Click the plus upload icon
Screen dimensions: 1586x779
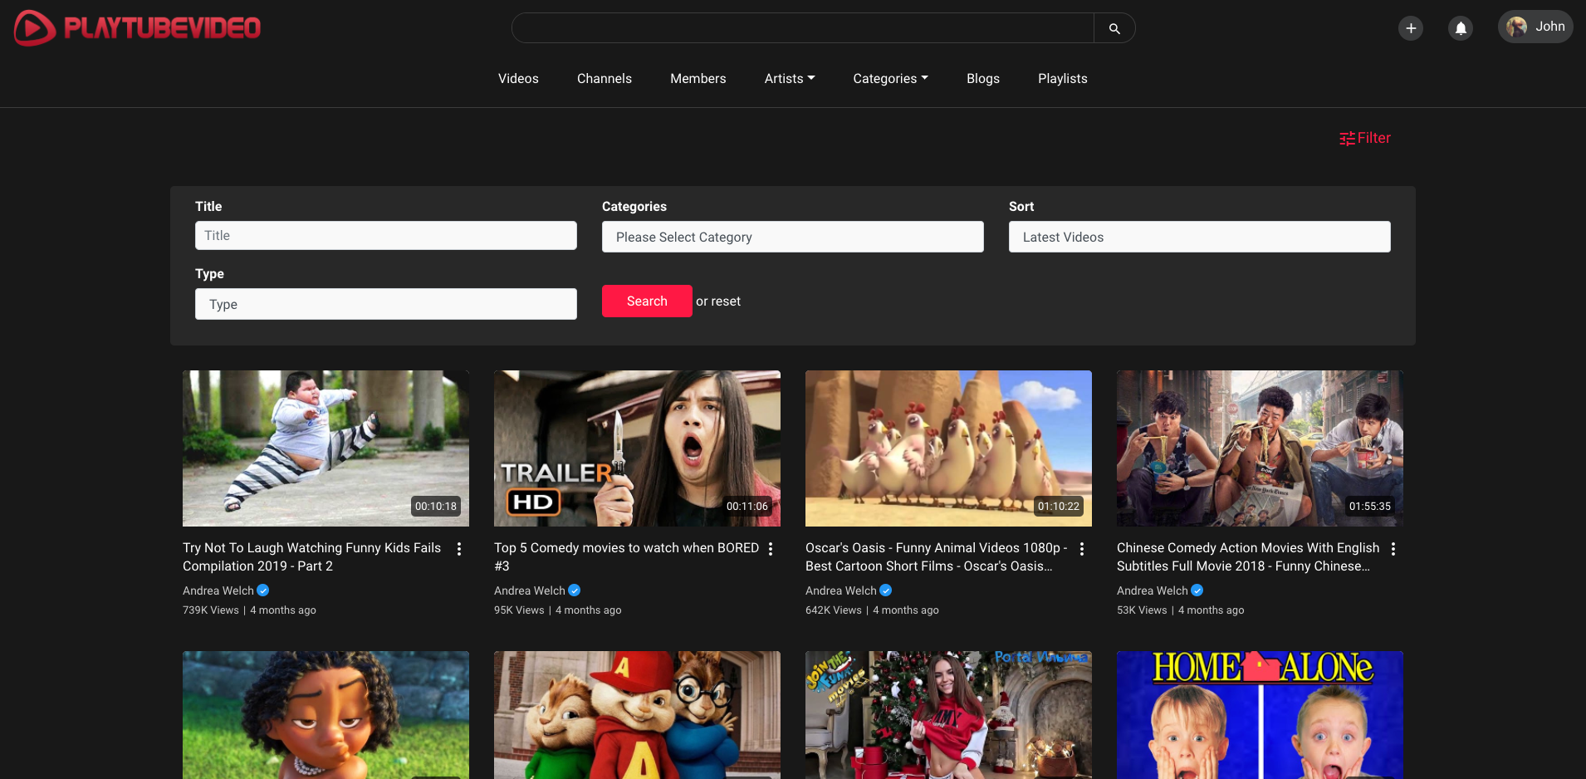tap(1411, 28)
